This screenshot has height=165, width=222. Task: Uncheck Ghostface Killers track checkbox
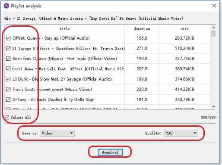(8, 48)
